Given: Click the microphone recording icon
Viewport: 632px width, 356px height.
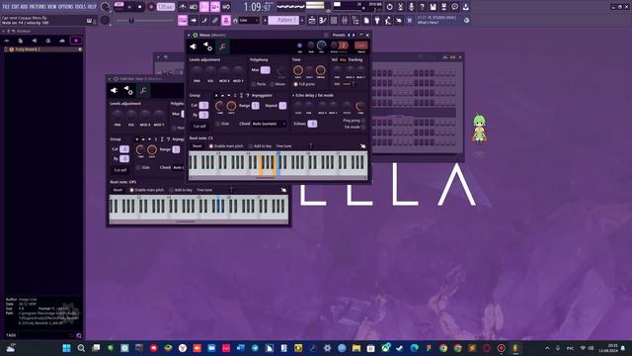Looking at the screenshot, I should click(411, 7).
